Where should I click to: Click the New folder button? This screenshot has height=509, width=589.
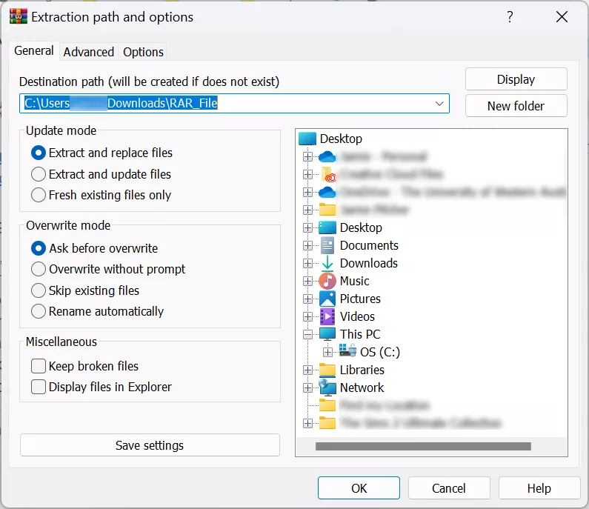click(516, 106)
